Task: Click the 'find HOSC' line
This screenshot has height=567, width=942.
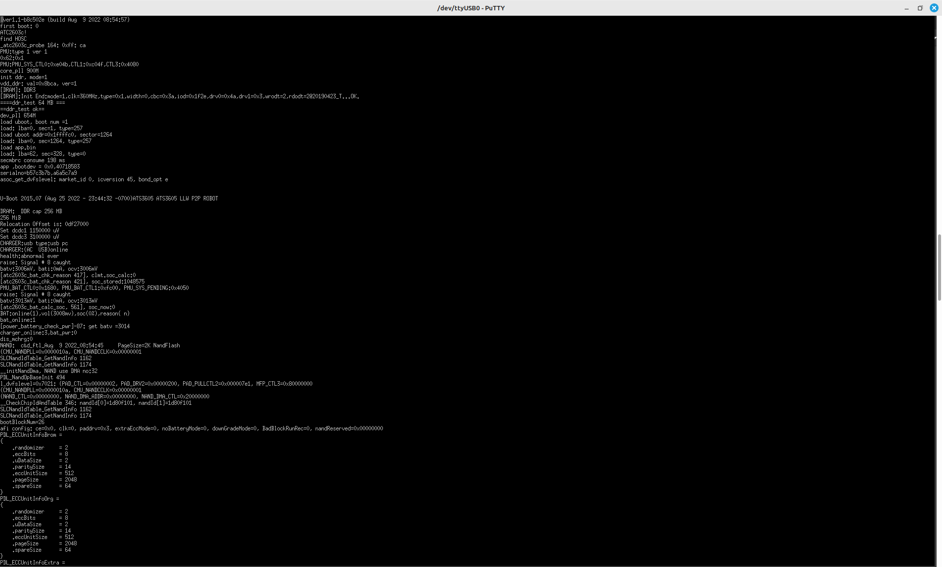Action: pos(13,39)
